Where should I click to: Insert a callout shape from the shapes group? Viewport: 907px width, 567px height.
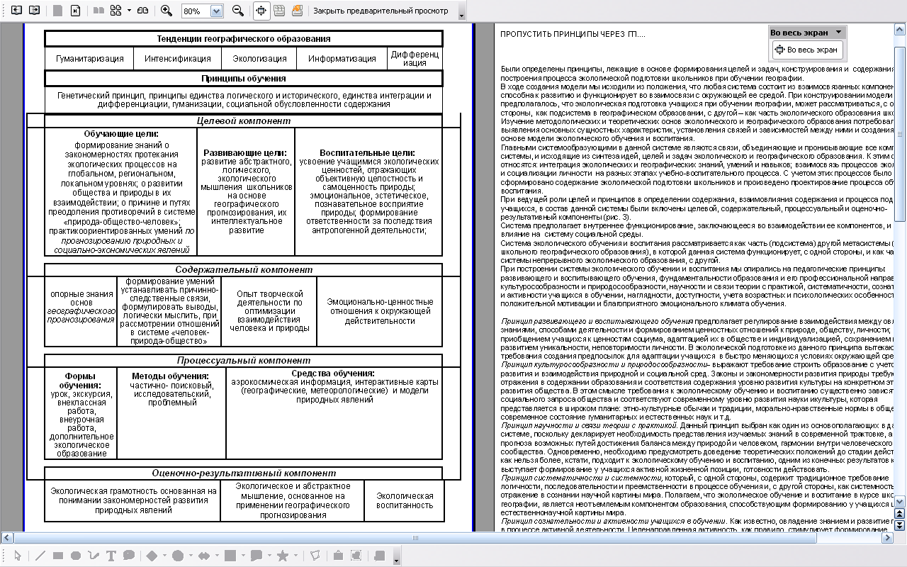(257, 556)
